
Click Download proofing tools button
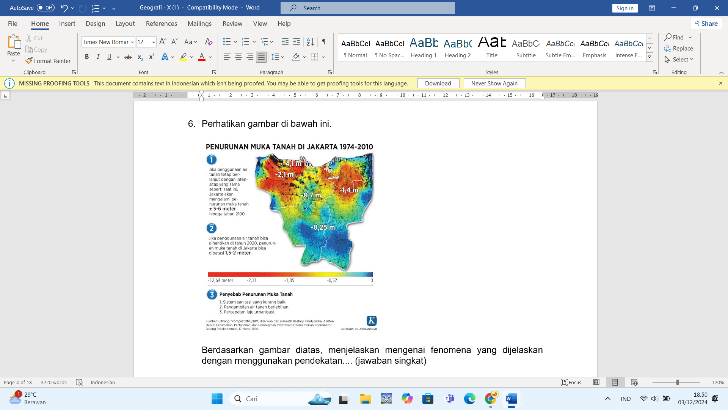(438, 83)
